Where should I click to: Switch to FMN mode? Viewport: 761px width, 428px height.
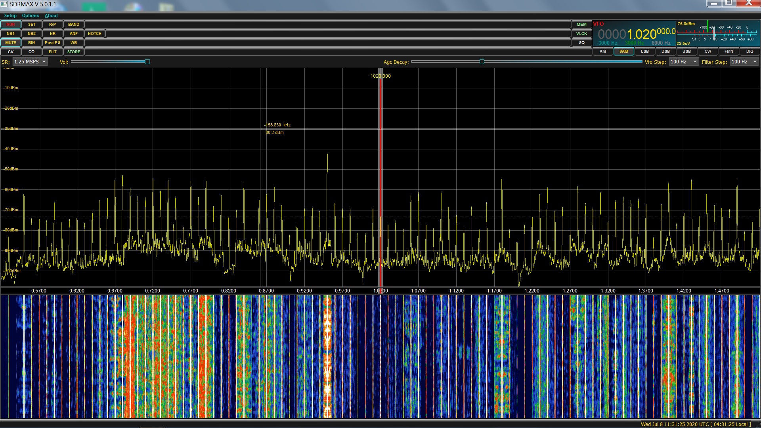[728, 52]
